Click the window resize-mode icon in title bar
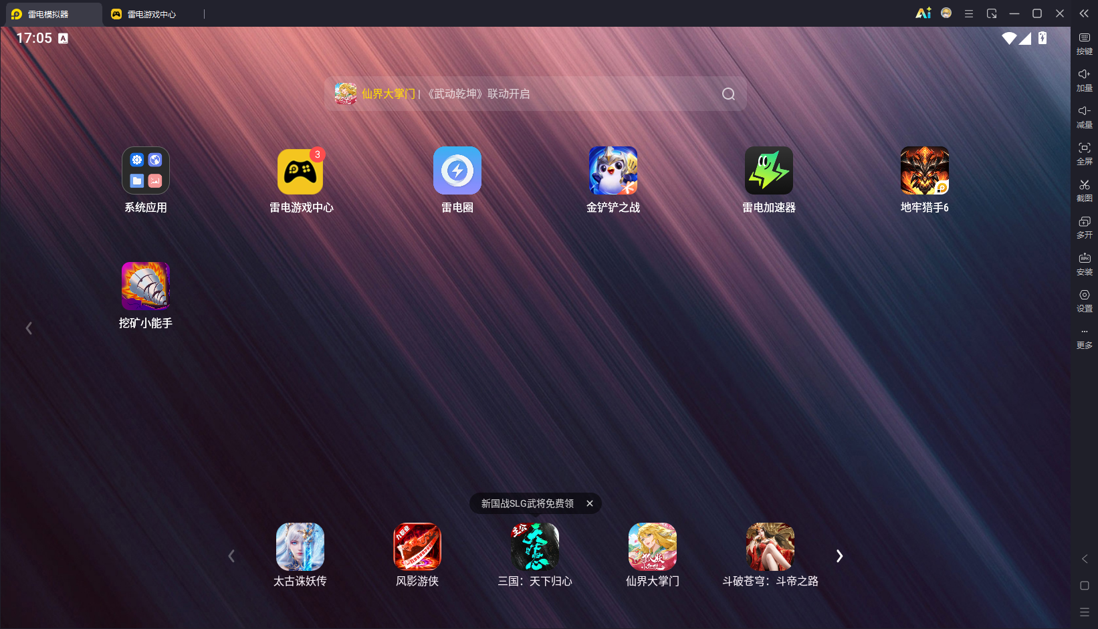This screenshot has height=629, width=1098. [992, 13]
